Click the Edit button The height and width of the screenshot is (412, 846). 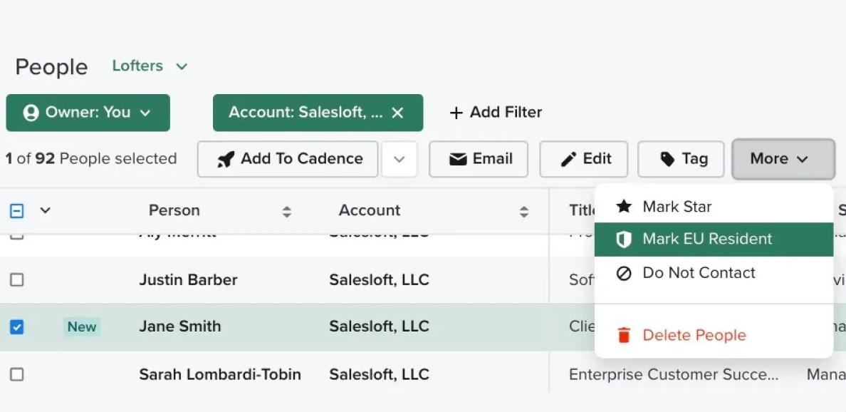point(584,159)
